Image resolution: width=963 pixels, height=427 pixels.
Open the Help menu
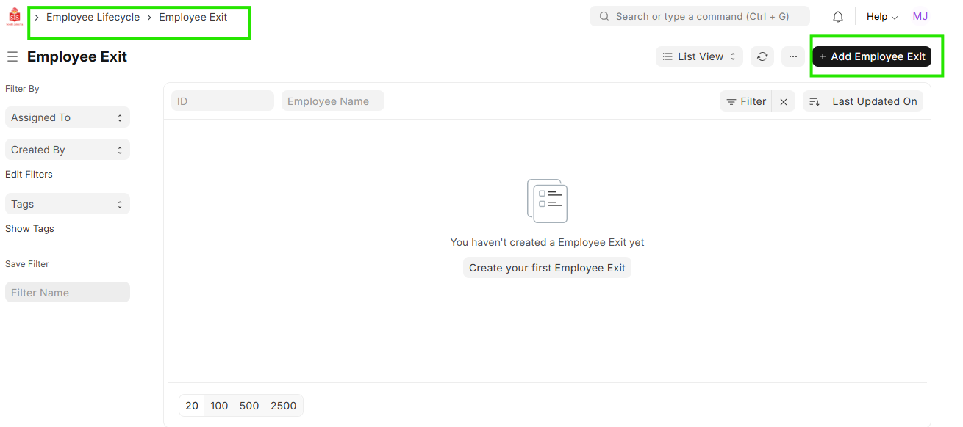881,17
